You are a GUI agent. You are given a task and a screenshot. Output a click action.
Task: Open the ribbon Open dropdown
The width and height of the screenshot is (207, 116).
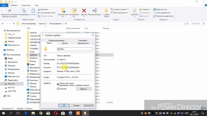pyautogui.click(x=145, y=9)
